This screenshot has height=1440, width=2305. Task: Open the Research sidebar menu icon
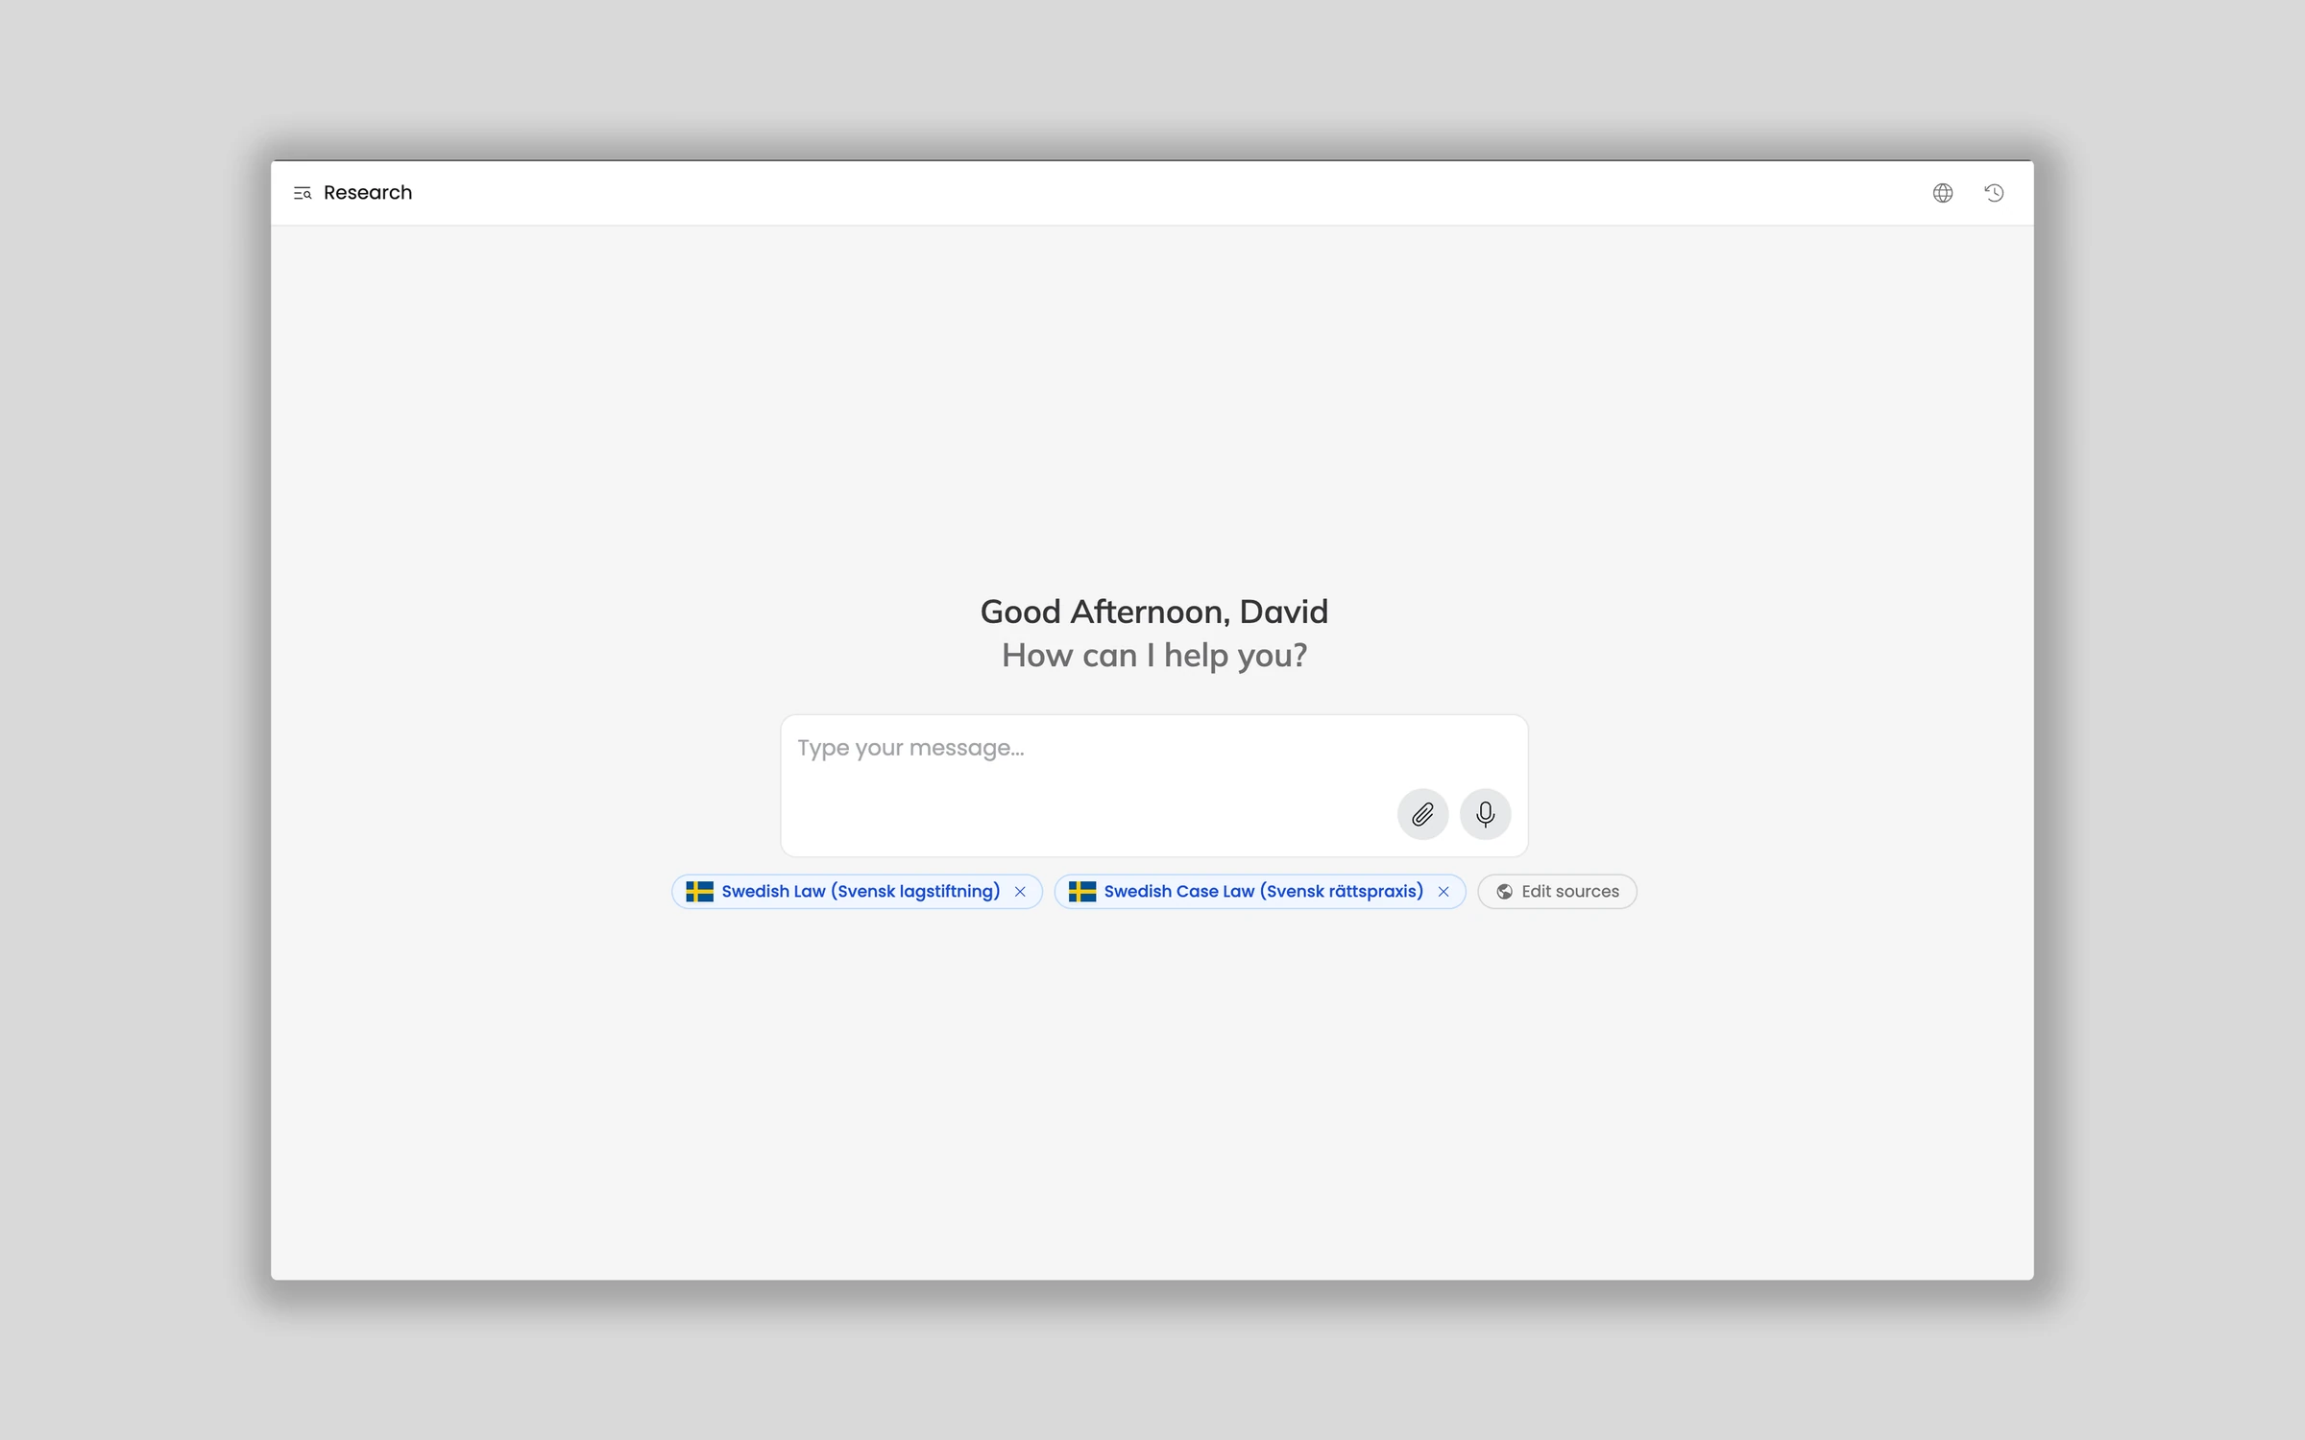pos(303,193)
